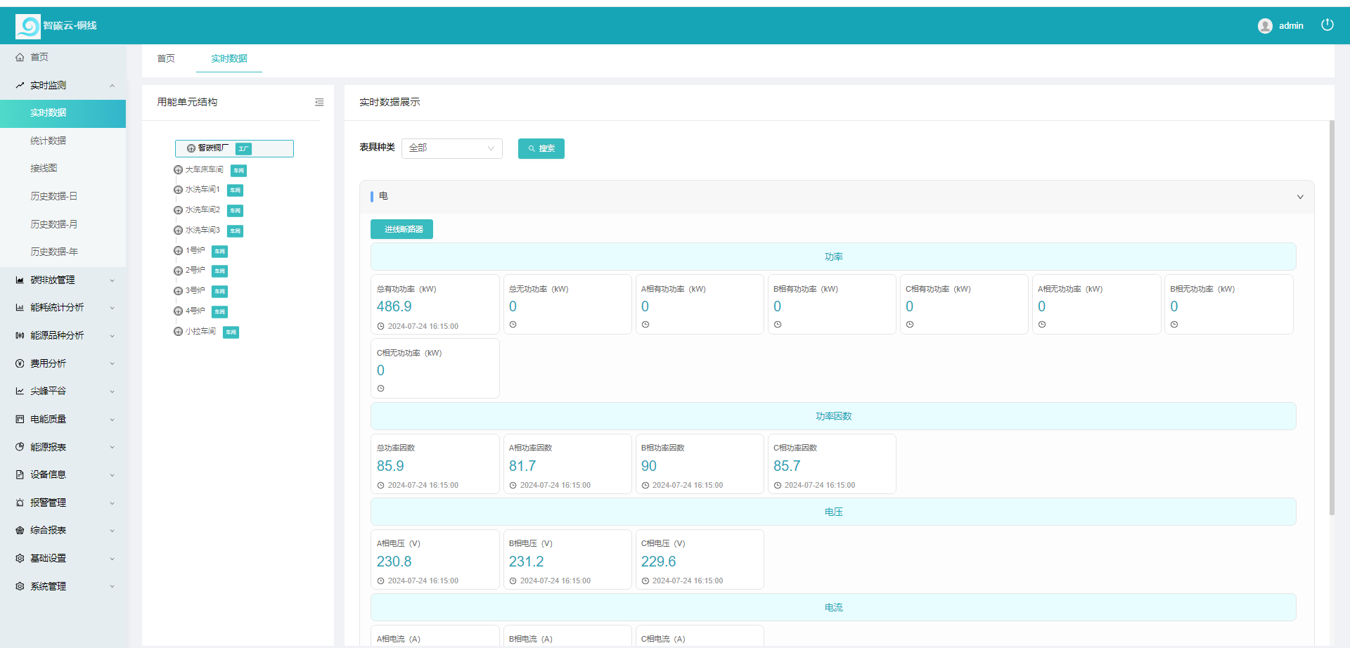This screenshot has height=648, width=1350.
Task: Click the 搜索 button
Action: [541, 148]
